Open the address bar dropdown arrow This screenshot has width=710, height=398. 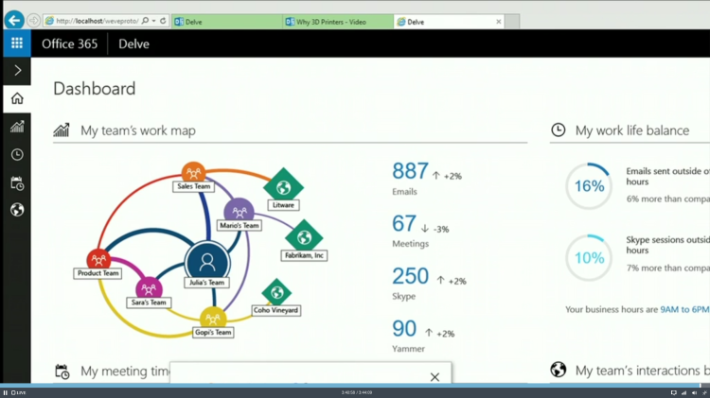(154, 21)
